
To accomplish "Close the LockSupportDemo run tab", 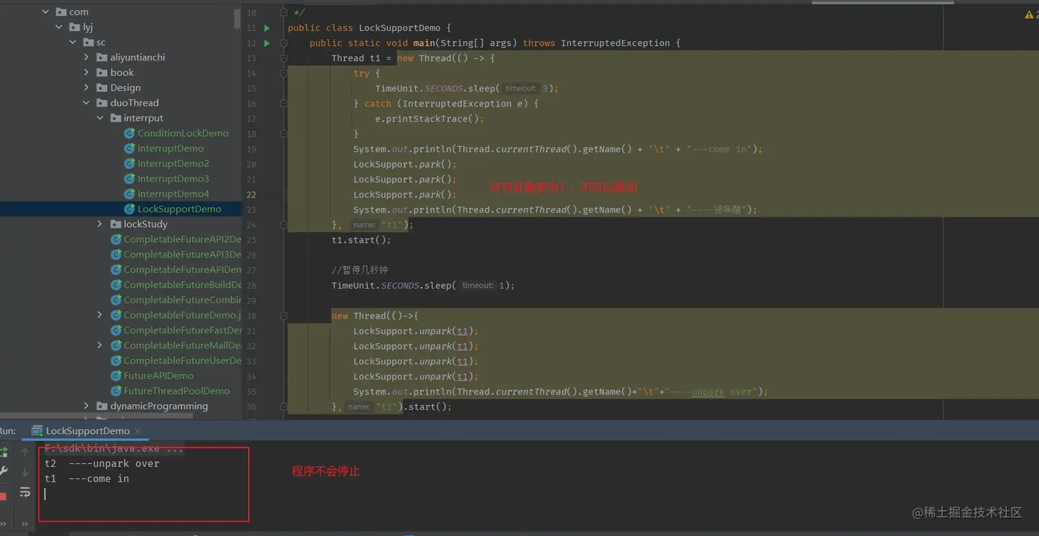I will click(139, 431).
